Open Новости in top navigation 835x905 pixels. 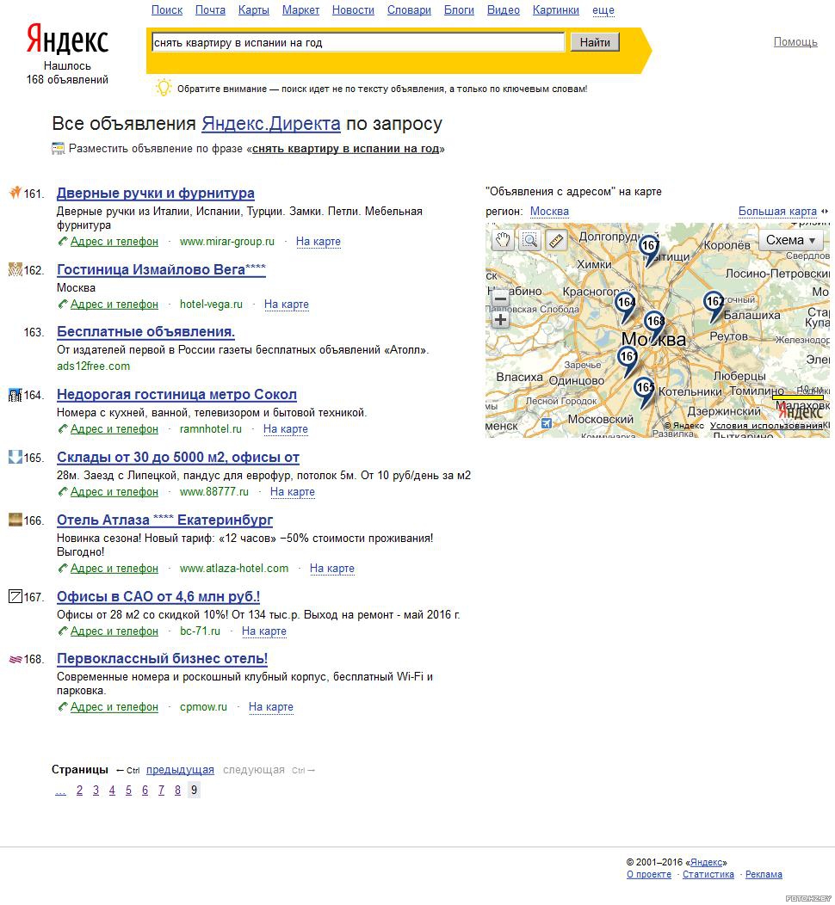tap(353, 9)
